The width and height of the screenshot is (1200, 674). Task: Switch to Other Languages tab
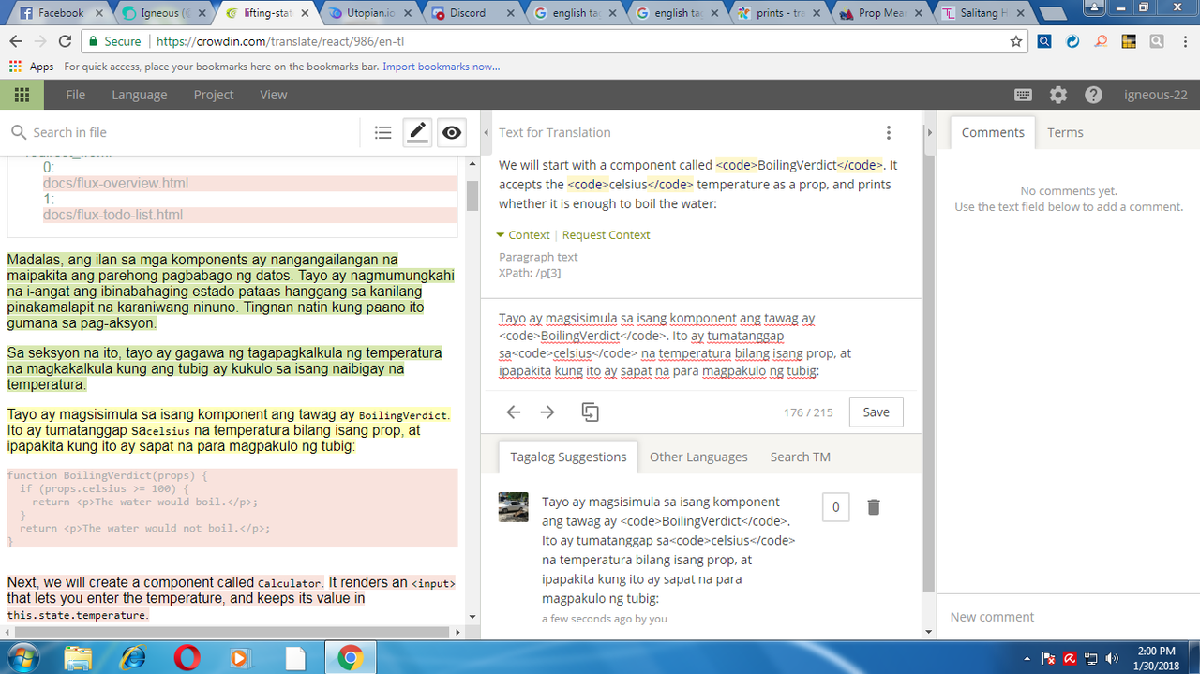click(x=698, y=457)
